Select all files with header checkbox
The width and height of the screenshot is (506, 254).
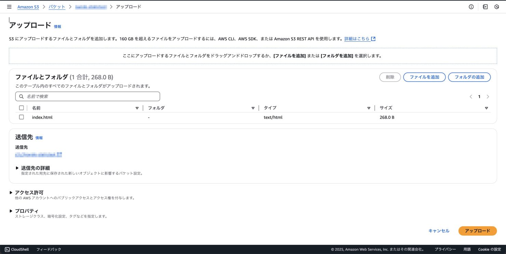pos(22,108)
